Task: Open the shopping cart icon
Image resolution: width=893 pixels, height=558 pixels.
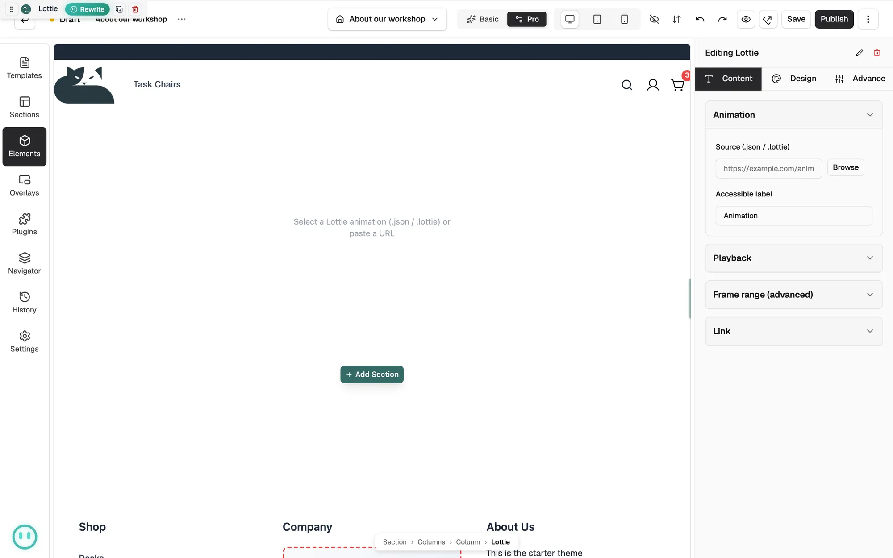Action: 678,85
